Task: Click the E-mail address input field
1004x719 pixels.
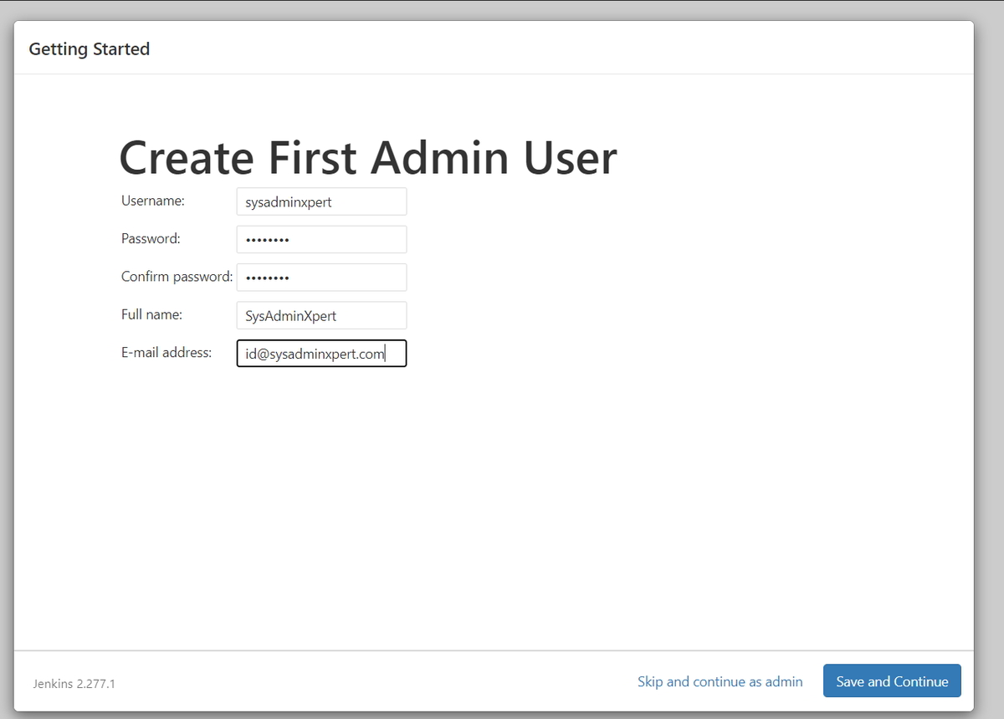Action: 321,353
